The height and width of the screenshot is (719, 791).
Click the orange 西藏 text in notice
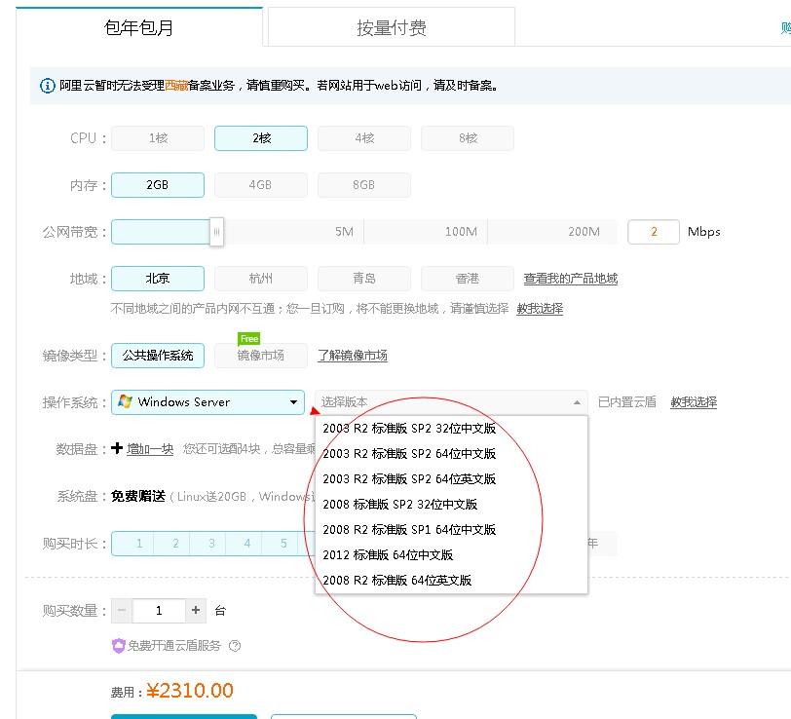[x=176, y=86]
